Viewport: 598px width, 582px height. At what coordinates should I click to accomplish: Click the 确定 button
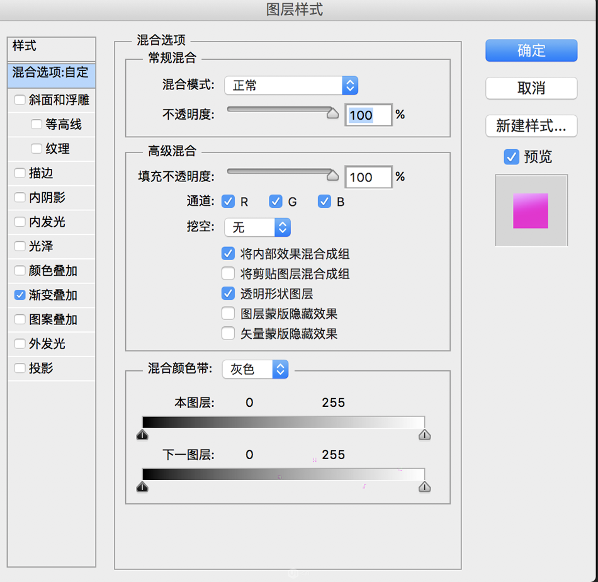click(x=531, y=50)
